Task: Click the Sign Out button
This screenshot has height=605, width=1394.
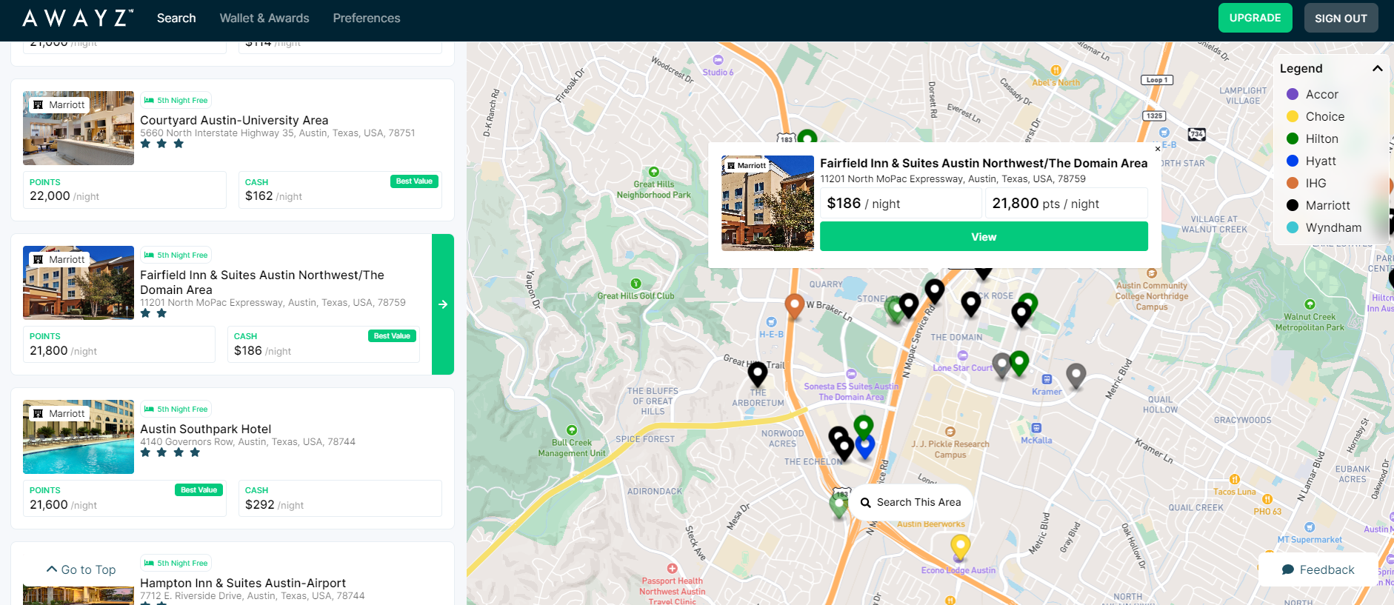Action: coord(1341,18)
